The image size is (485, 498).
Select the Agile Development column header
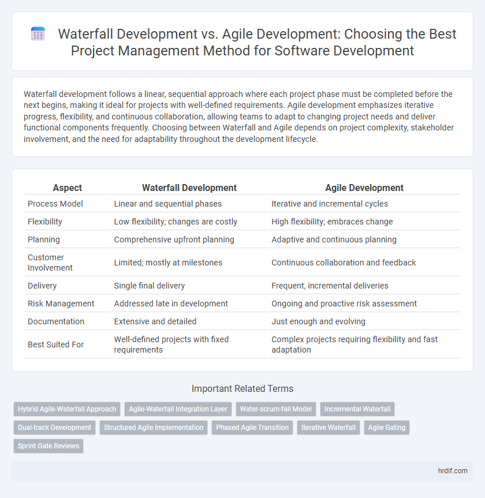pyautogui.click(x=364, y=188)
